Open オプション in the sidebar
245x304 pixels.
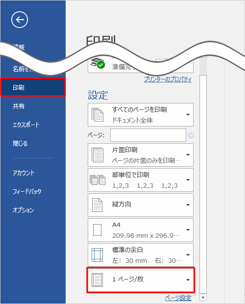click(x=23, y=210)
